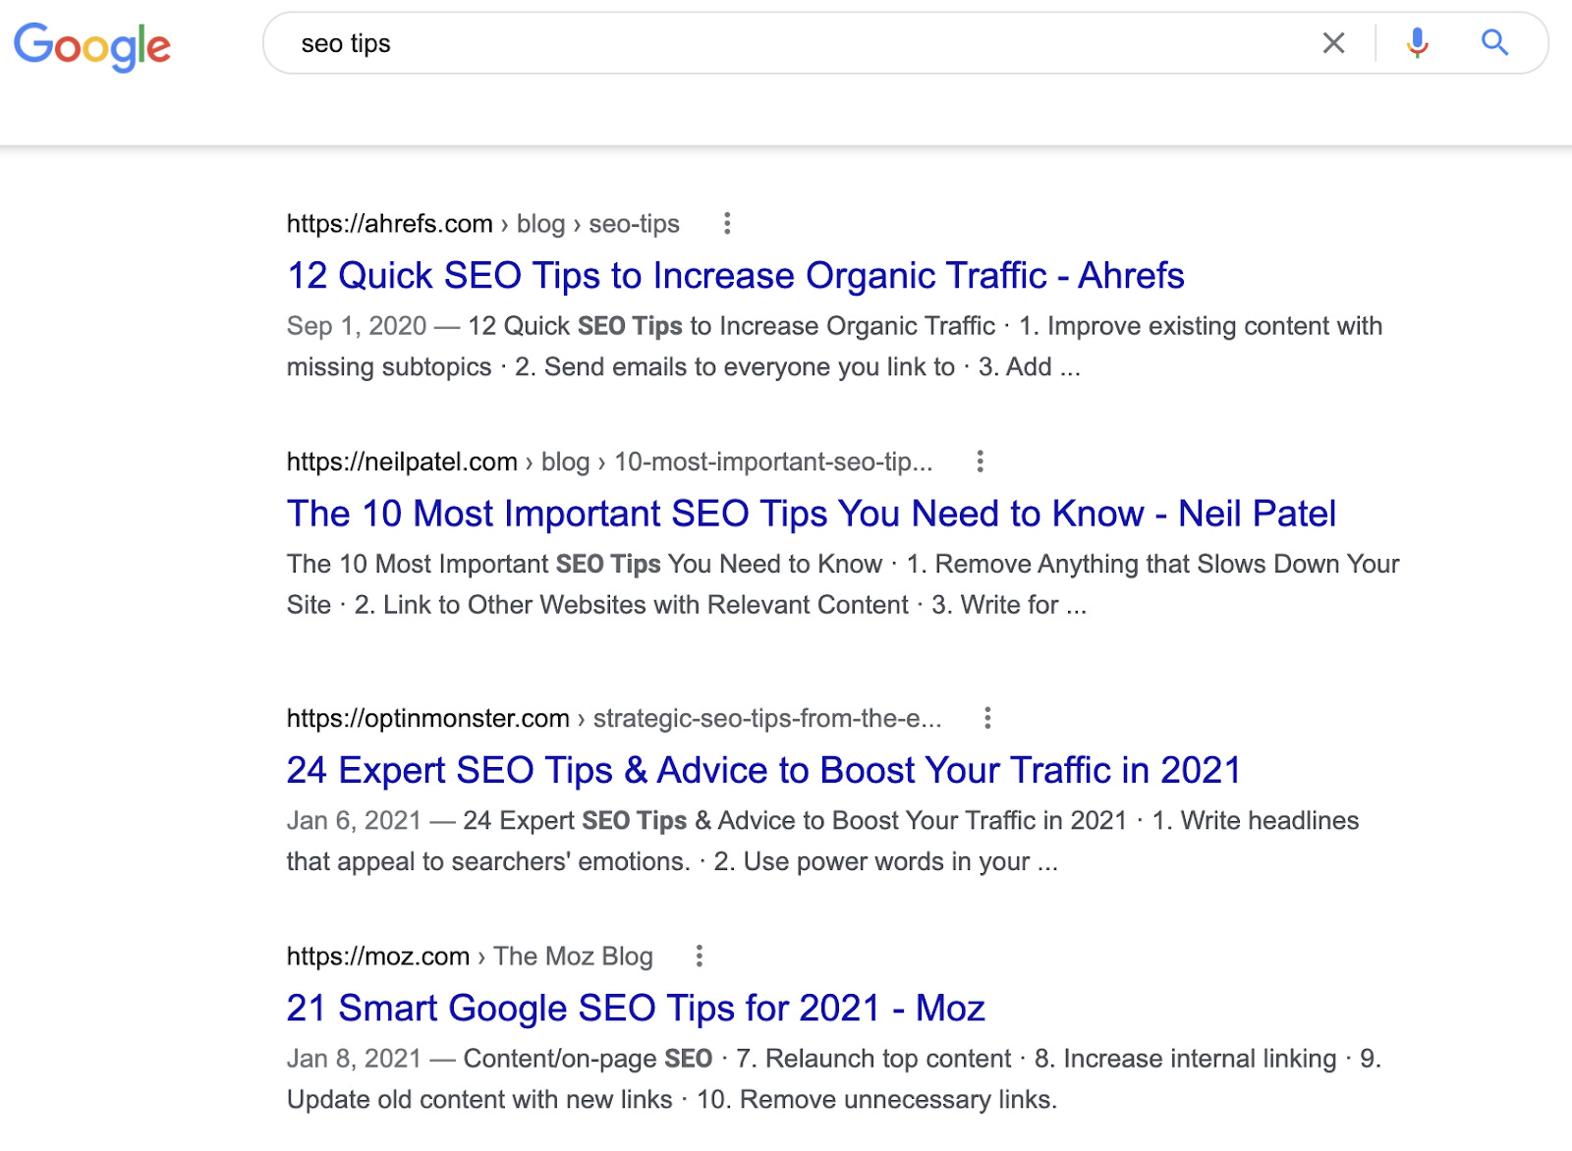Open the OptinMonster result's three-dot menu
Screen dimensions: 1572x1151
[987, 718]
